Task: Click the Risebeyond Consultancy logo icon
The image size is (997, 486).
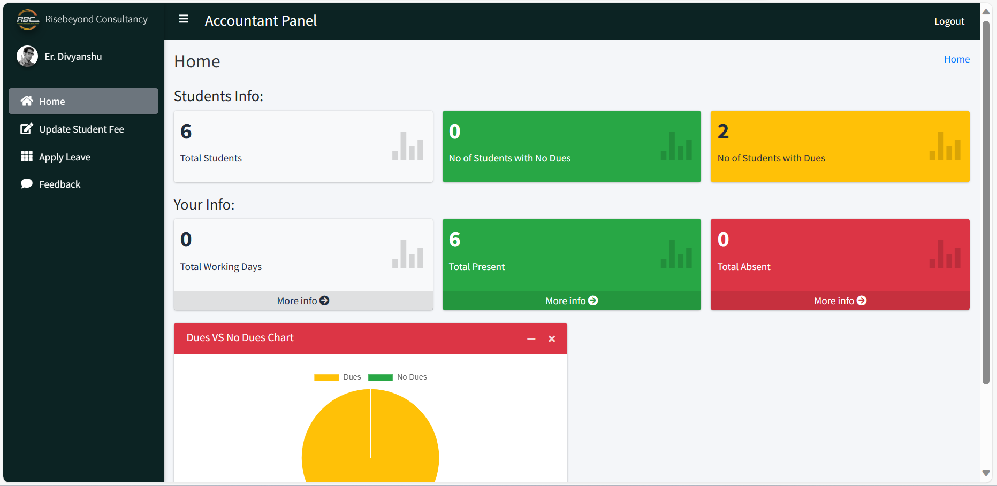Action: pos(27,20)
